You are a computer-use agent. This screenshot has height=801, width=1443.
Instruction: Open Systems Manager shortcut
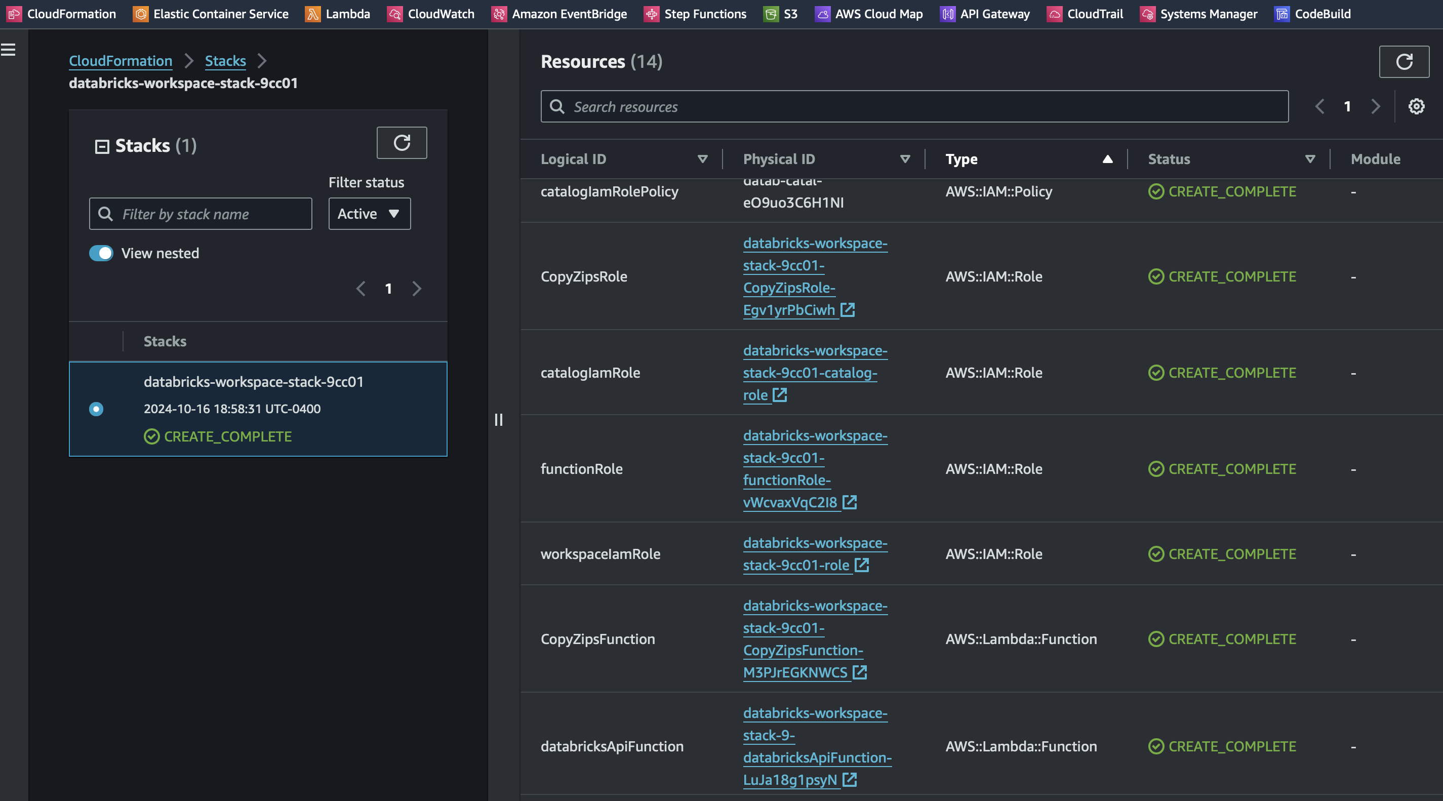click(x=1199, y=14)
